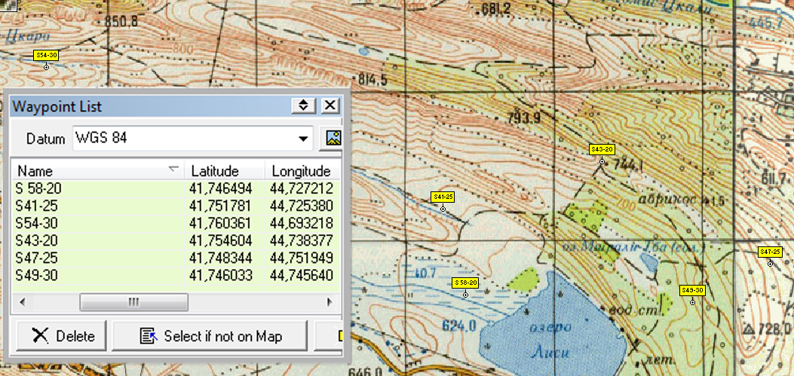Screen dimensions: 794x376
Task: Click the S49-30 waypoint marker on map
Action: click(x=692, y=302)
